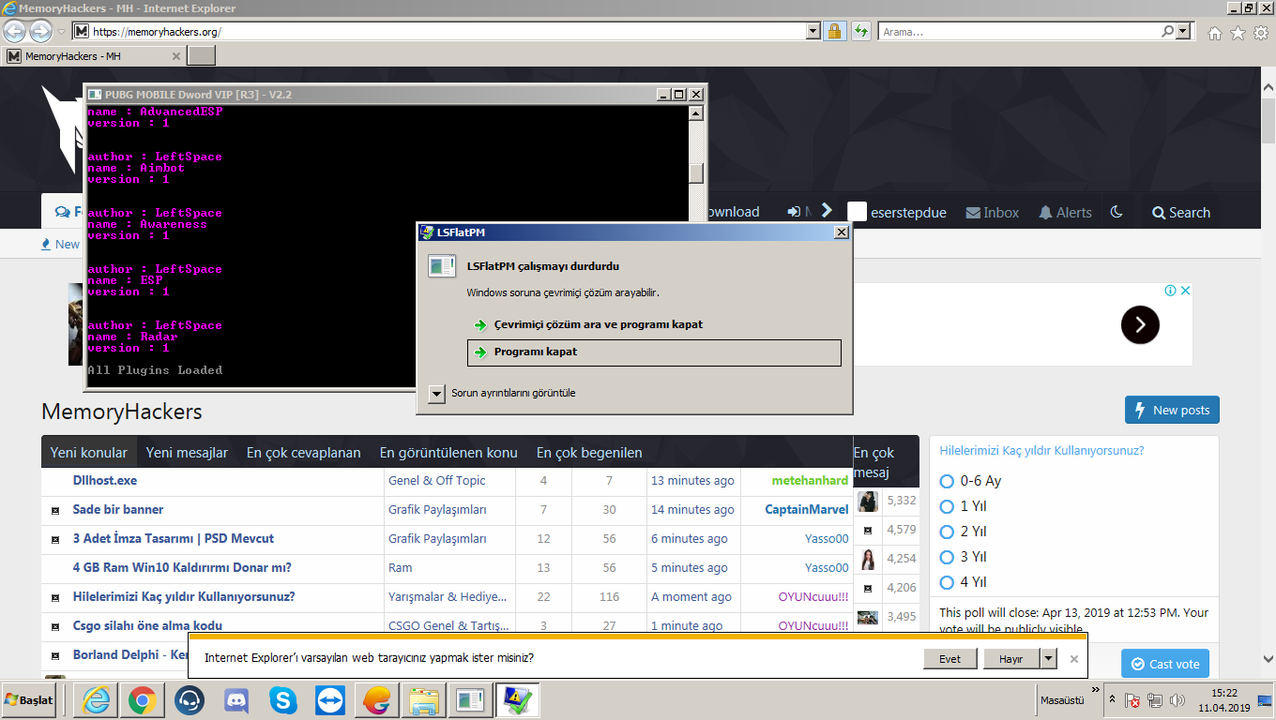This screenshot has width=1276, height=720.
Task: Dismiss the default browser notification bar
Action: coord(1074,659)
